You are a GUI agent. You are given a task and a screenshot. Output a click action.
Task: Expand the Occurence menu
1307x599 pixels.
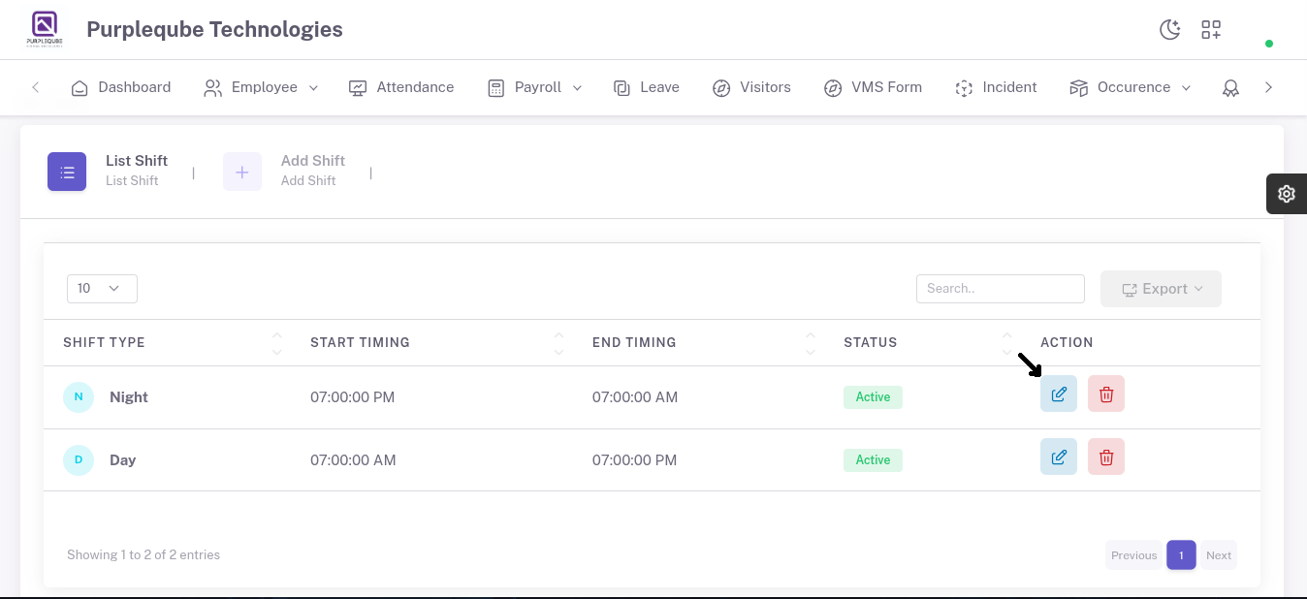[x=1131, y=87]
